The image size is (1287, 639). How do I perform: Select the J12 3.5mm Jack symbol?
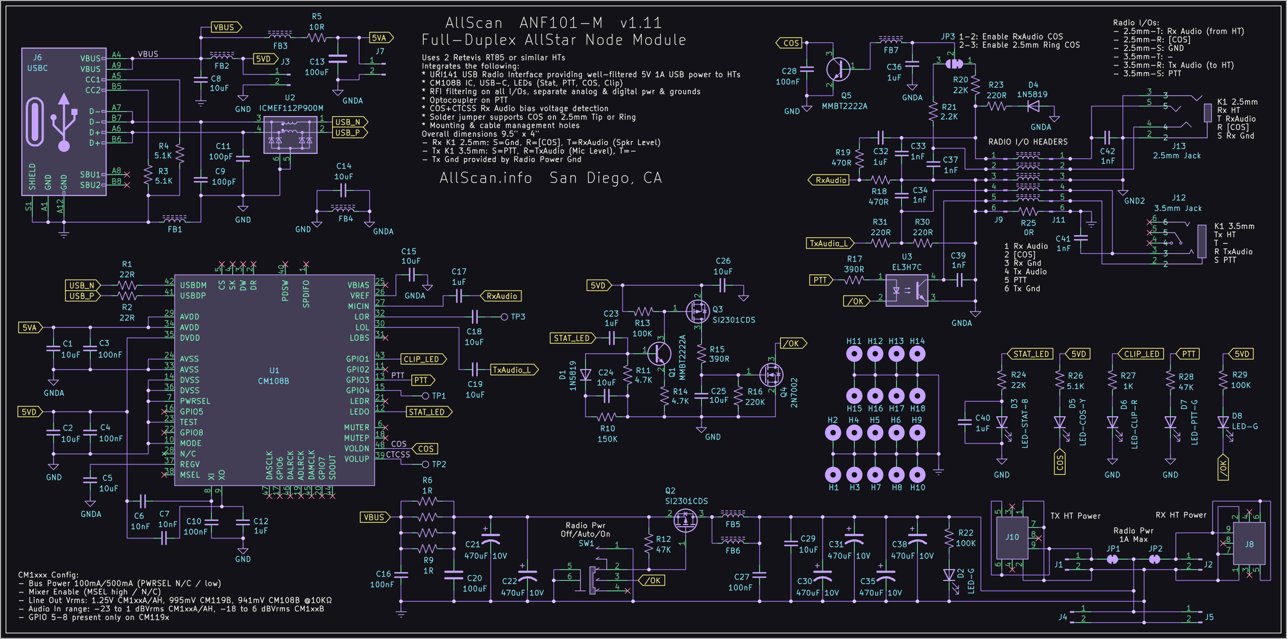[1184, 242]
